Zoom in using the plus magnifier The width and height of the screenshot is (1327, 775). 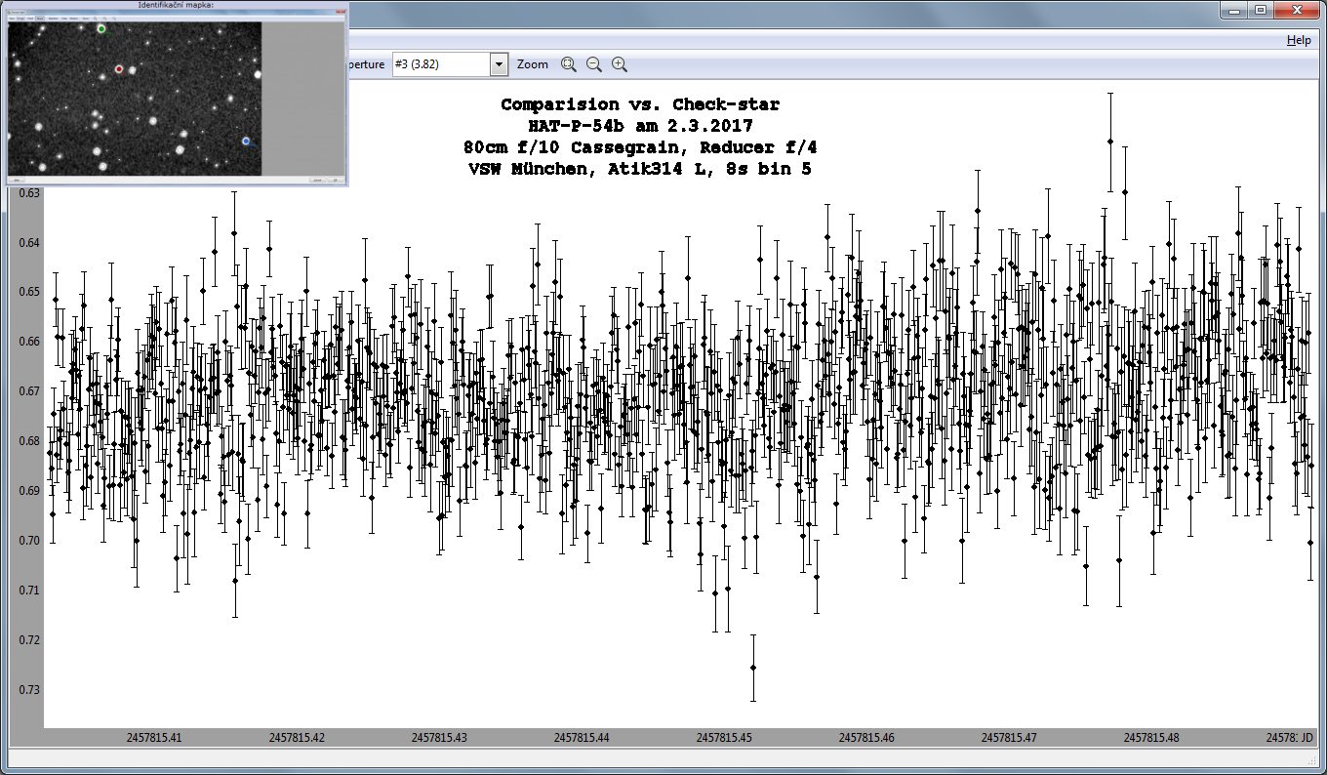coord(619,64)
